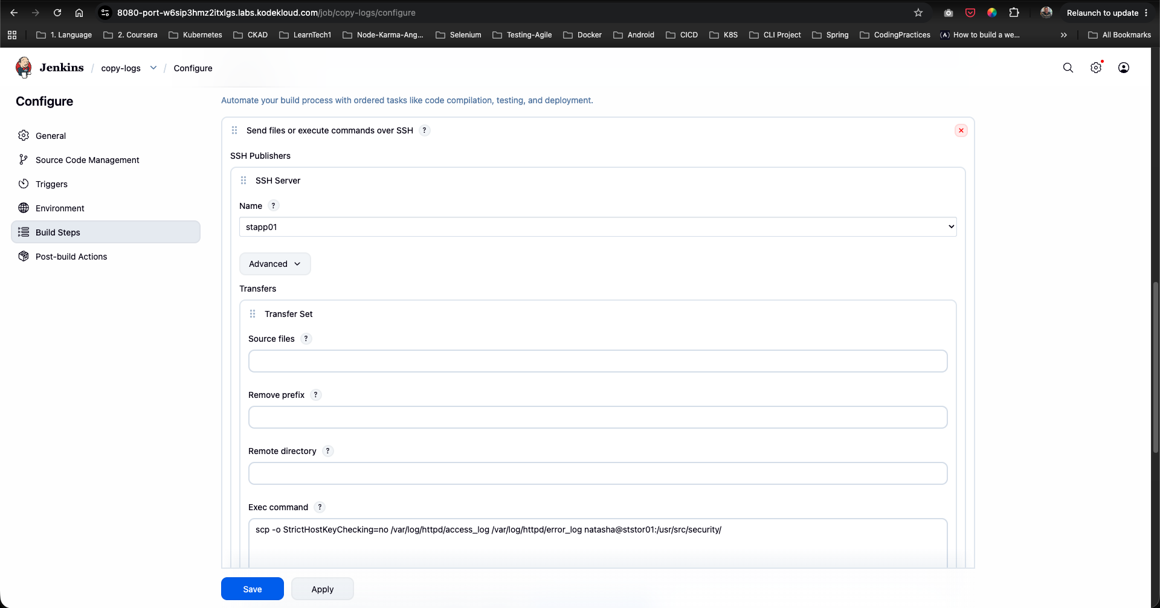
Task: Open help for Send files over SSH
Action: click(425, 130)
